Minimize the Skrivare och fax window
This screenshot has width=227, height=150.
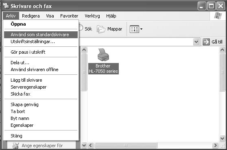[202, 6]
